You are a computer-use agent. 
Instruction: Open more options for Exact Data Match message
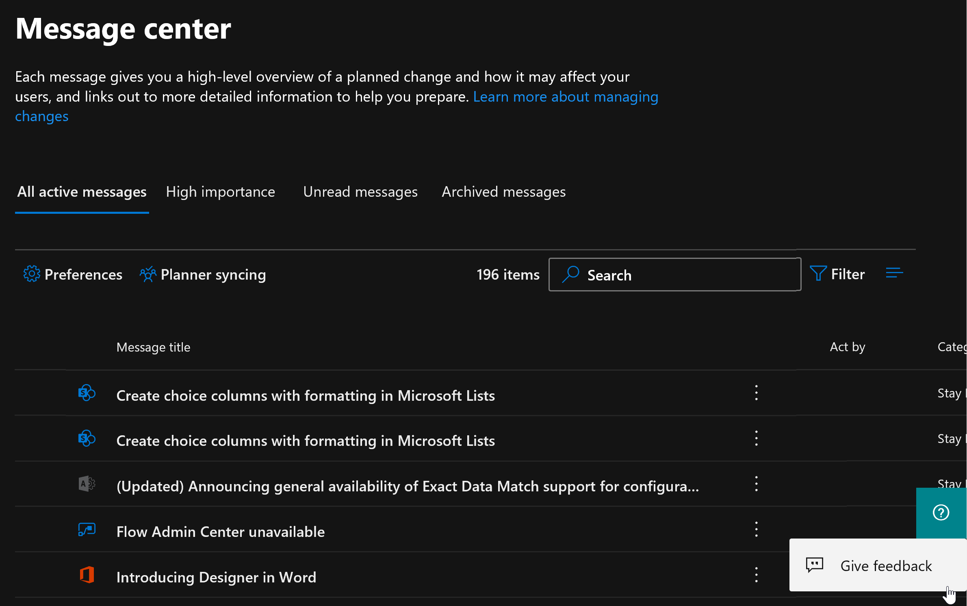pyautogui.click(x=756, y=484)
